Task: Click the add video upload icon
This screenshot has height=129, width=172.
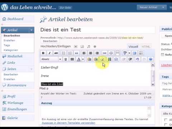Action: (x=82, y=47)
